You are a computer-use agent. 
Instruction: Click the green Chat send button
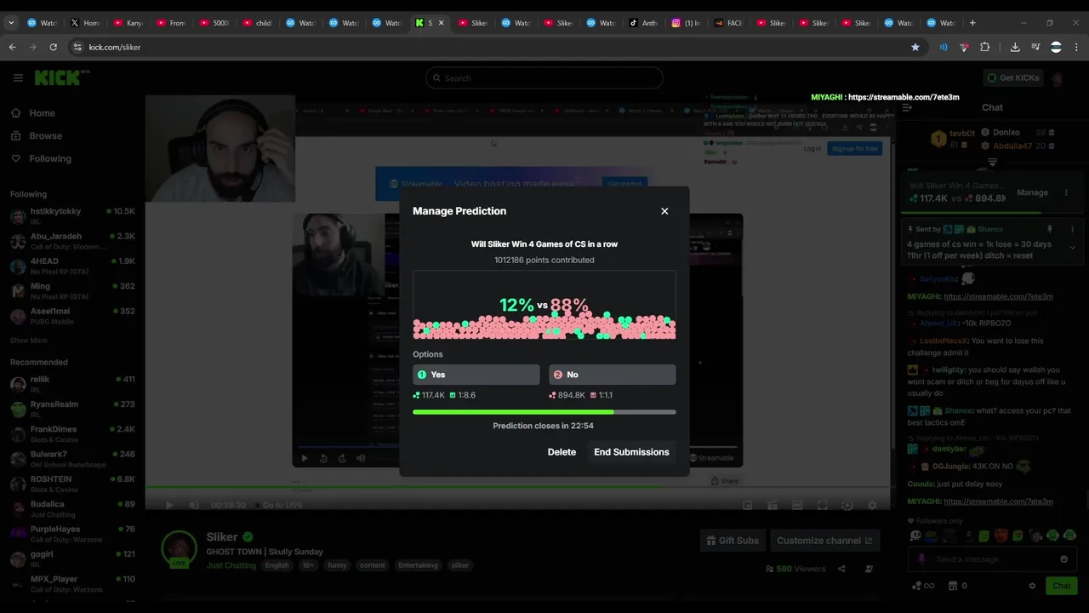(x=1062, y=586)
